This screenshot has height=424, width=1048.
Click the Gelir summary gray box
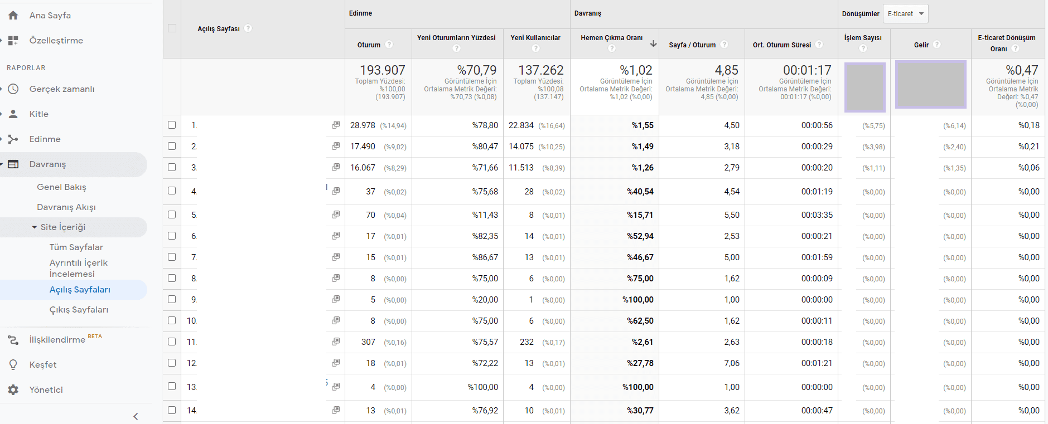tap(930, 84)
